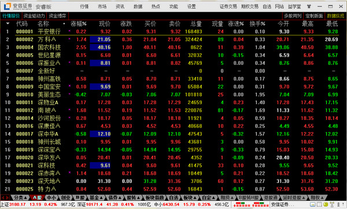Click the first status bar message icon

click(312, 204)
